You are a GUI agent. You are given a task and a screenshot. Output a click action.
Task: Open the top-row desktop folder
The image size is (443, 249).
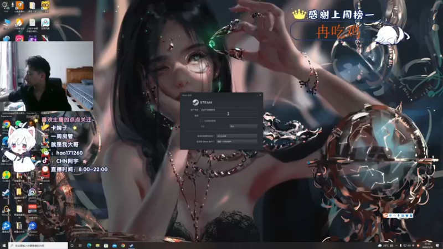tap(32, 6)
